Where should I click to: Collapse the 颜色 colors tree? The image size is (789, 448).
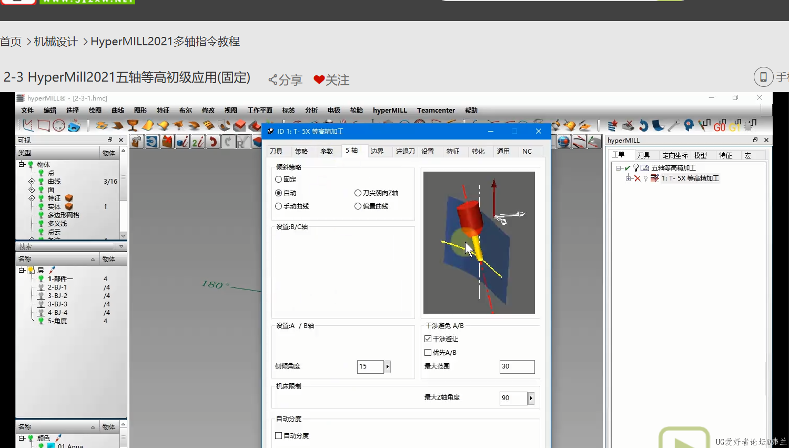coord(22,438)
